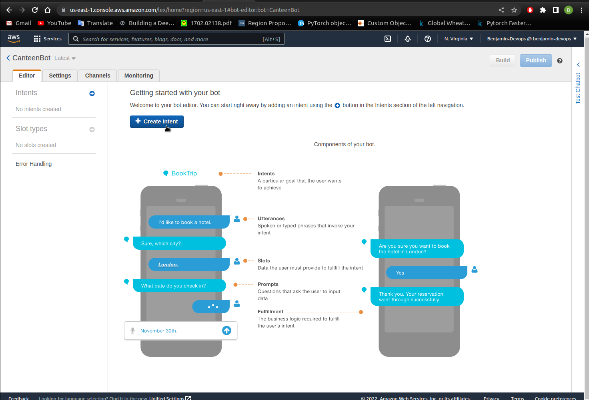Click the Create Intent button
Screen dimensions: 589x400
pyautogui.click(x=157, y=121)
